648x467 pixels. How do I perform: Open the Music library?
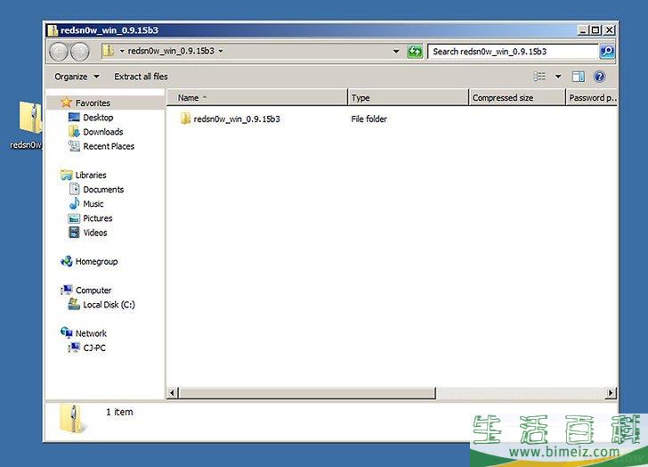93,204
